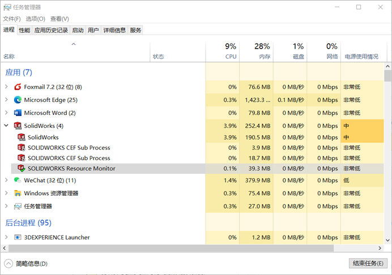Switch to the 启动 tab
The image size is (392, 275).
78,30
